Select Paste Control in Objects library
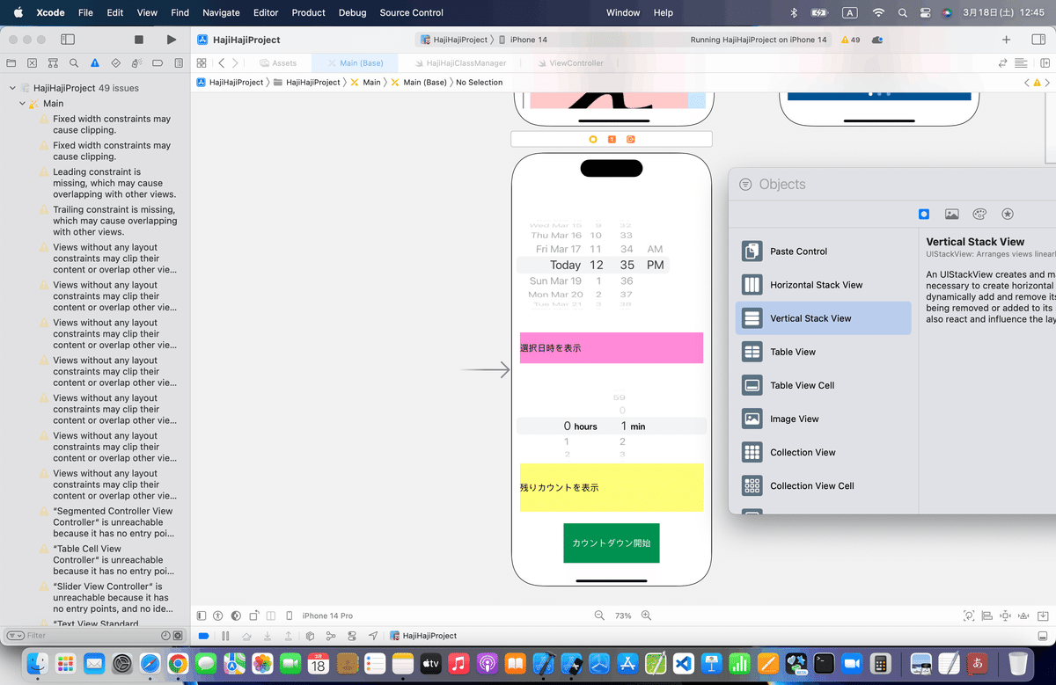This screenshot has width=1056, height=685. click(x=823, y=251)
